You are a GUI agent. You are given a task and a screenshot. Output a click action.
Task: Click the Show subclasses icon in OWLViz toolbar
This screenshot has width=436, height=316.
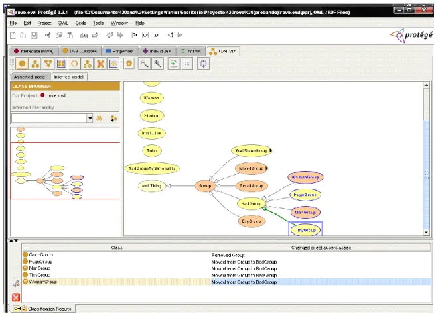click(35, 64)
